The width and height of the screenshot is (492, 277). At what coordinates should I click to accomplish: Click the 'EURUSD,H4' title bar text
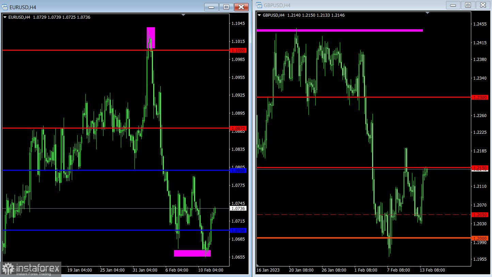point(23,7)
